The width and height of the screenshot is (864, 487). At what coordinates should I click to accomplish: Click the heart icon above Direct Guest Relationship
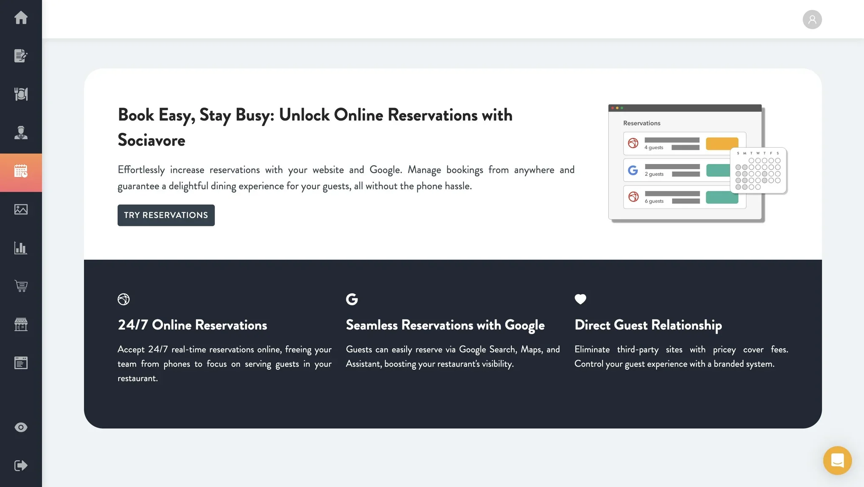(580, 299)
